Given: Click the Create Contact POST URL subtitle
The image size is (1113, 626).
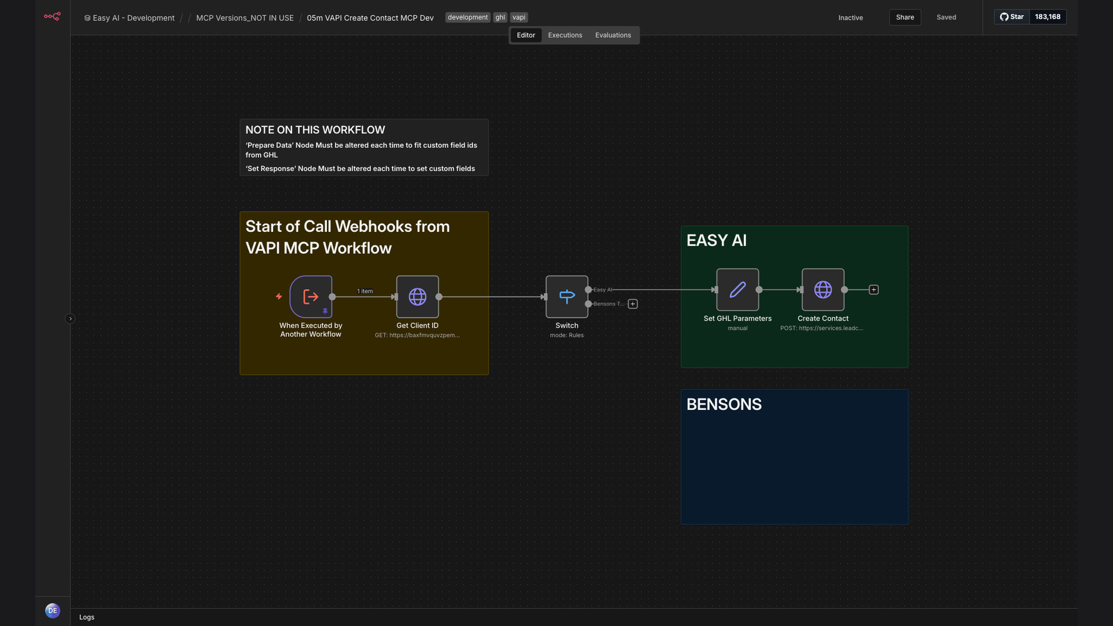Looking at the screenshot, I should [822, 328].
